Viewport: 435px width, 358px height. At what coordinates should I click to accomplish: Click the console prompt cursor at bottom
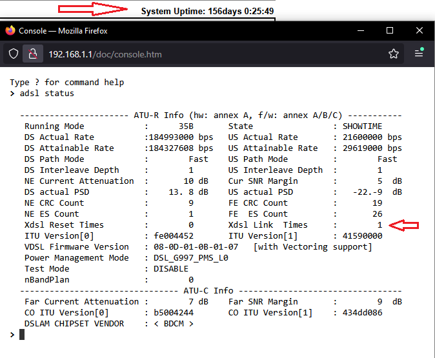pyautogui.click(x=22, y=334)
